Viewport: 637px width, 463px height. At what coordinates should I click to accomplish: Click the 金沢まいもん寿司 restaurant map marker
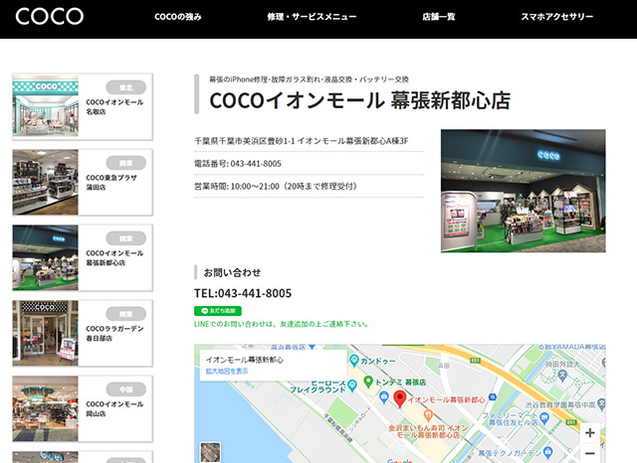[427, 415]
